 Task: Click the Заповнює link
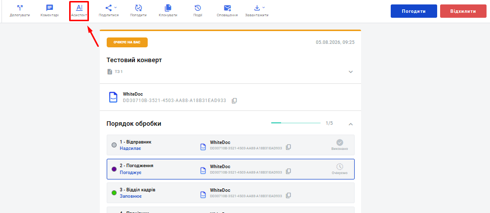click(x=130, y=196)
